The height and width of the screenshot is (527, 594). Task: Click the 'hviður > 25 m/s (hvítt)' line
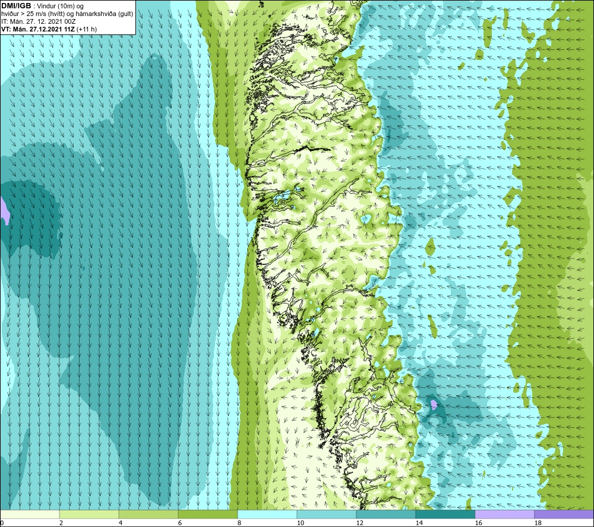point(33,14)
